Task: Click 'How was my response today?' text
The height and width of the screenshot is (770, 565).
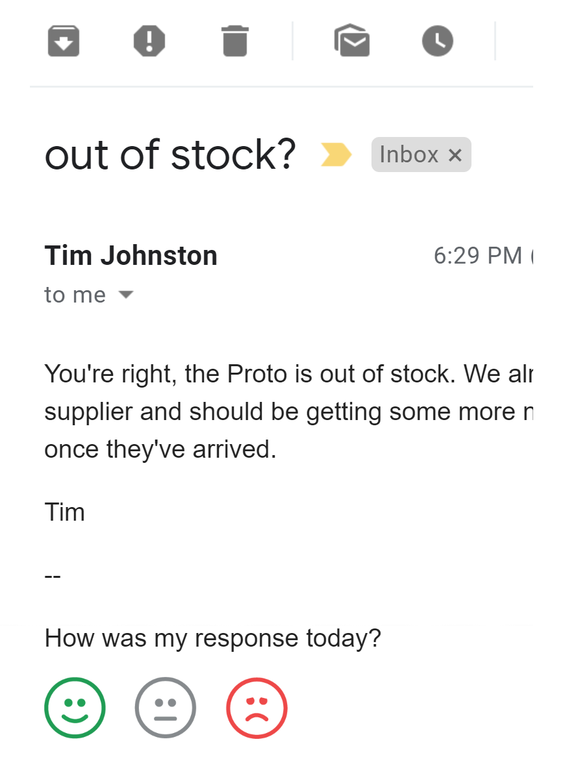Action: point(212,638)
